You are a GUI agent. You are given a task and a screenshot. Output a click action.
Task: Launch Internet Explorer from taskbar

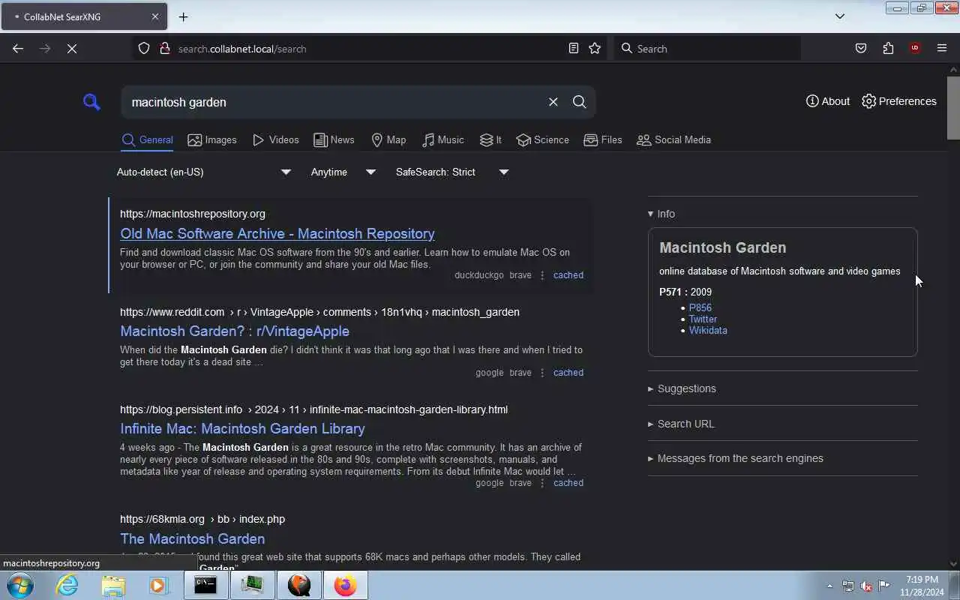click(67, 585)
